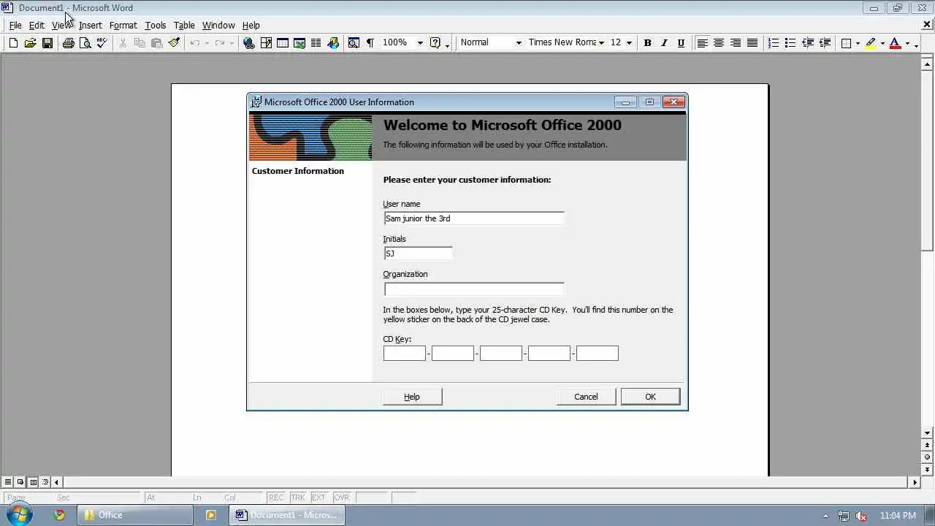Click the Organization field
This screenshot has width=935, height=526.
click(474, 289)
